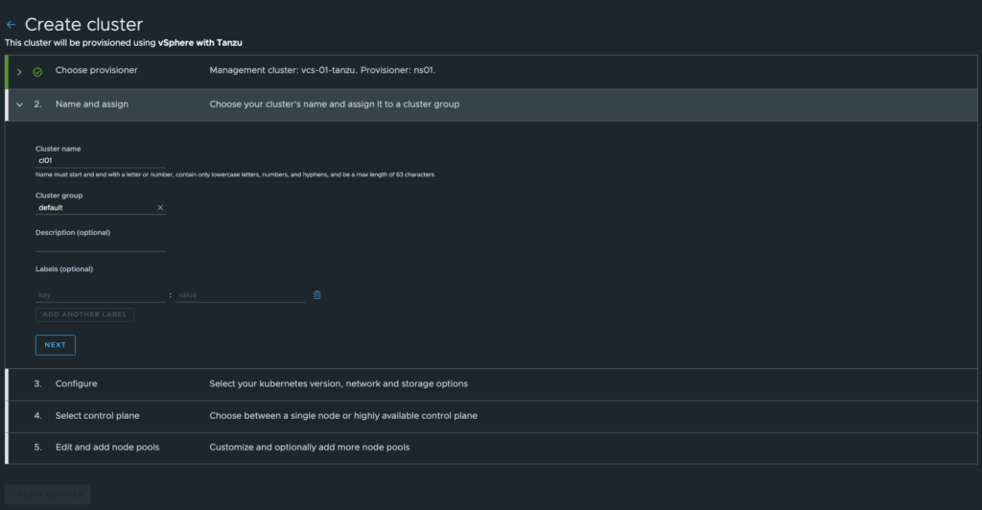Click the green check icon on Choose provisioner
This screenshot has height=510, width=982.
(x=37, y=72)
